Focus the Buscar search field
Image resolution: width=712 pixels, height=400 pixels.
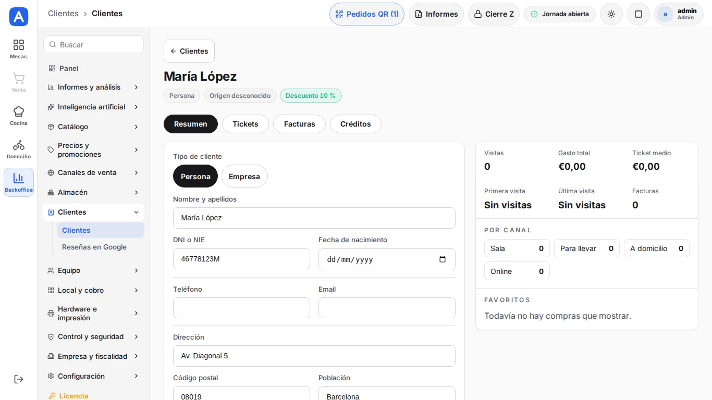(93, 45)
